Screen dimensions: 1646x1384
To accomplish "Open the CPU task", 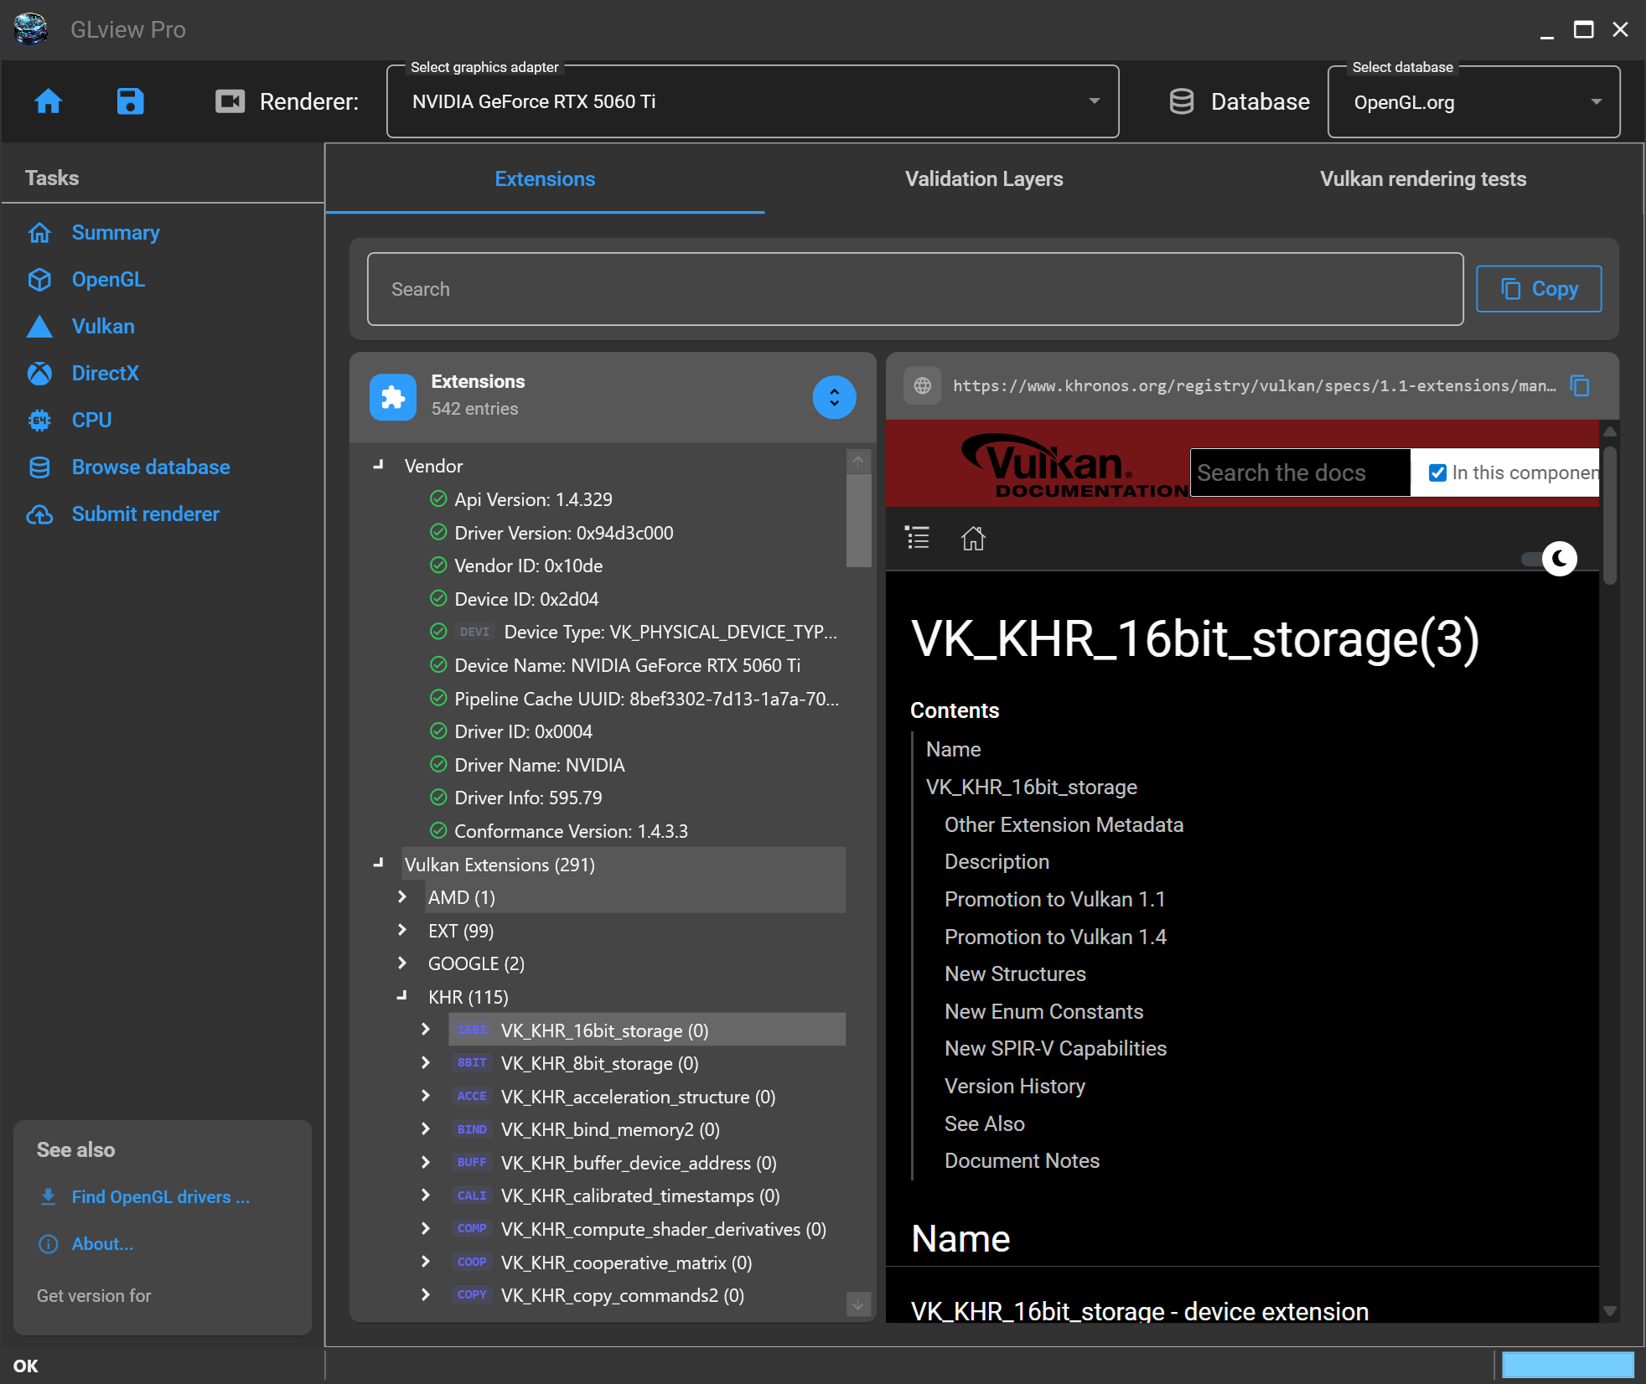I will [x=91, y=421].
